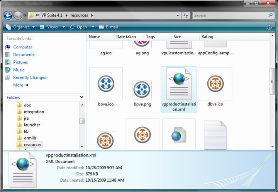Screen dimensions: 278x192
Task: Select the vpuicustomizatio... file label
Action: 179,53
